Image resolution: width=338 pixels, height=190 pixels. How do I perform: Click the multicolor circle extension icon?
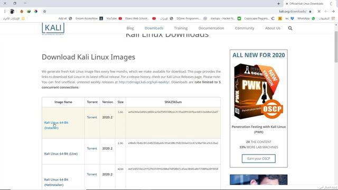[x=36, y=12]
